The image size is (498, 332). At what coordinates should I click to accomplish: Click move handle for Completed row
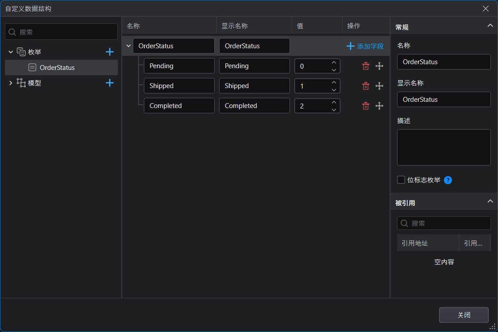379,106
